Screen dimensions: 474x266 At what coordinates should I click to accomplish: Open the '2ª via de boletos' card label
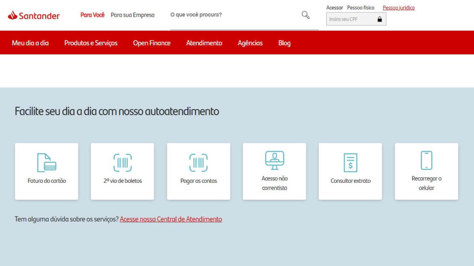pos(122,181)
